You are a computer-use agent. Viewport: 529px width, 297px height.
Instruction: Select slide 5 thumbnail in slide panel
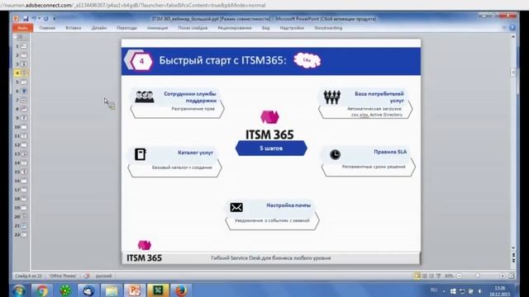click(24, 82)
